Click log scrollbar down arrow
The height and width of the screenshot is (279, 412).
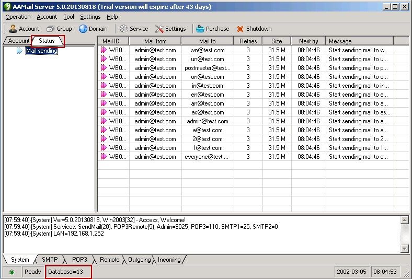pyautogui.click(x=404, y=248)
